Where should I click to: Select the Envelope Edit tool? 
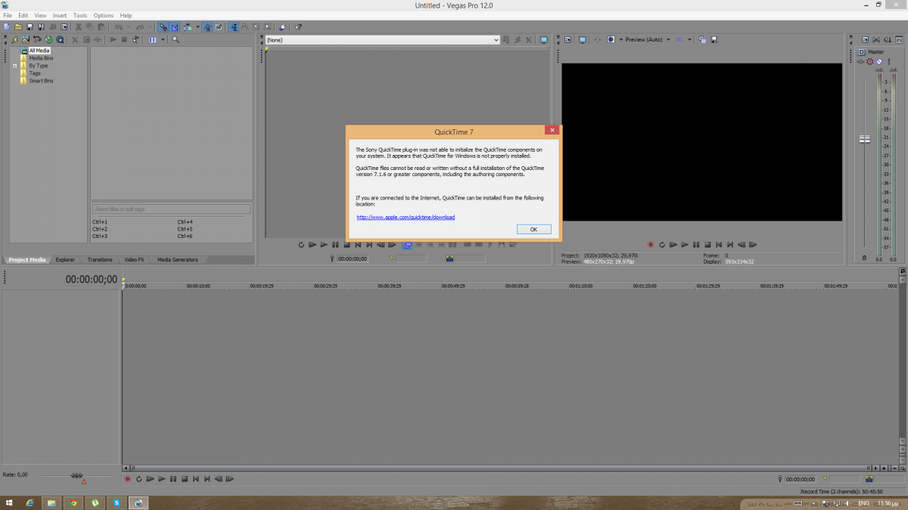click(244, 27)
